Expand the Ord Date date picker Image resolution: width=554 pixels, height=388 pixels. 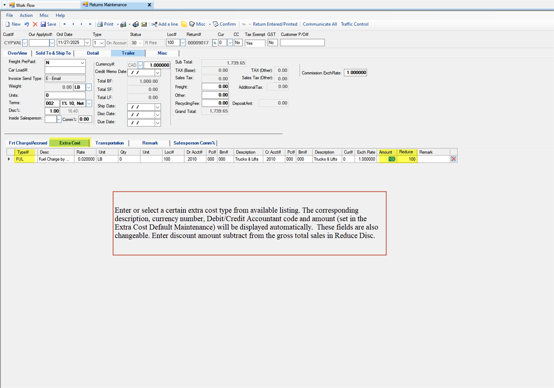(87, 43)
